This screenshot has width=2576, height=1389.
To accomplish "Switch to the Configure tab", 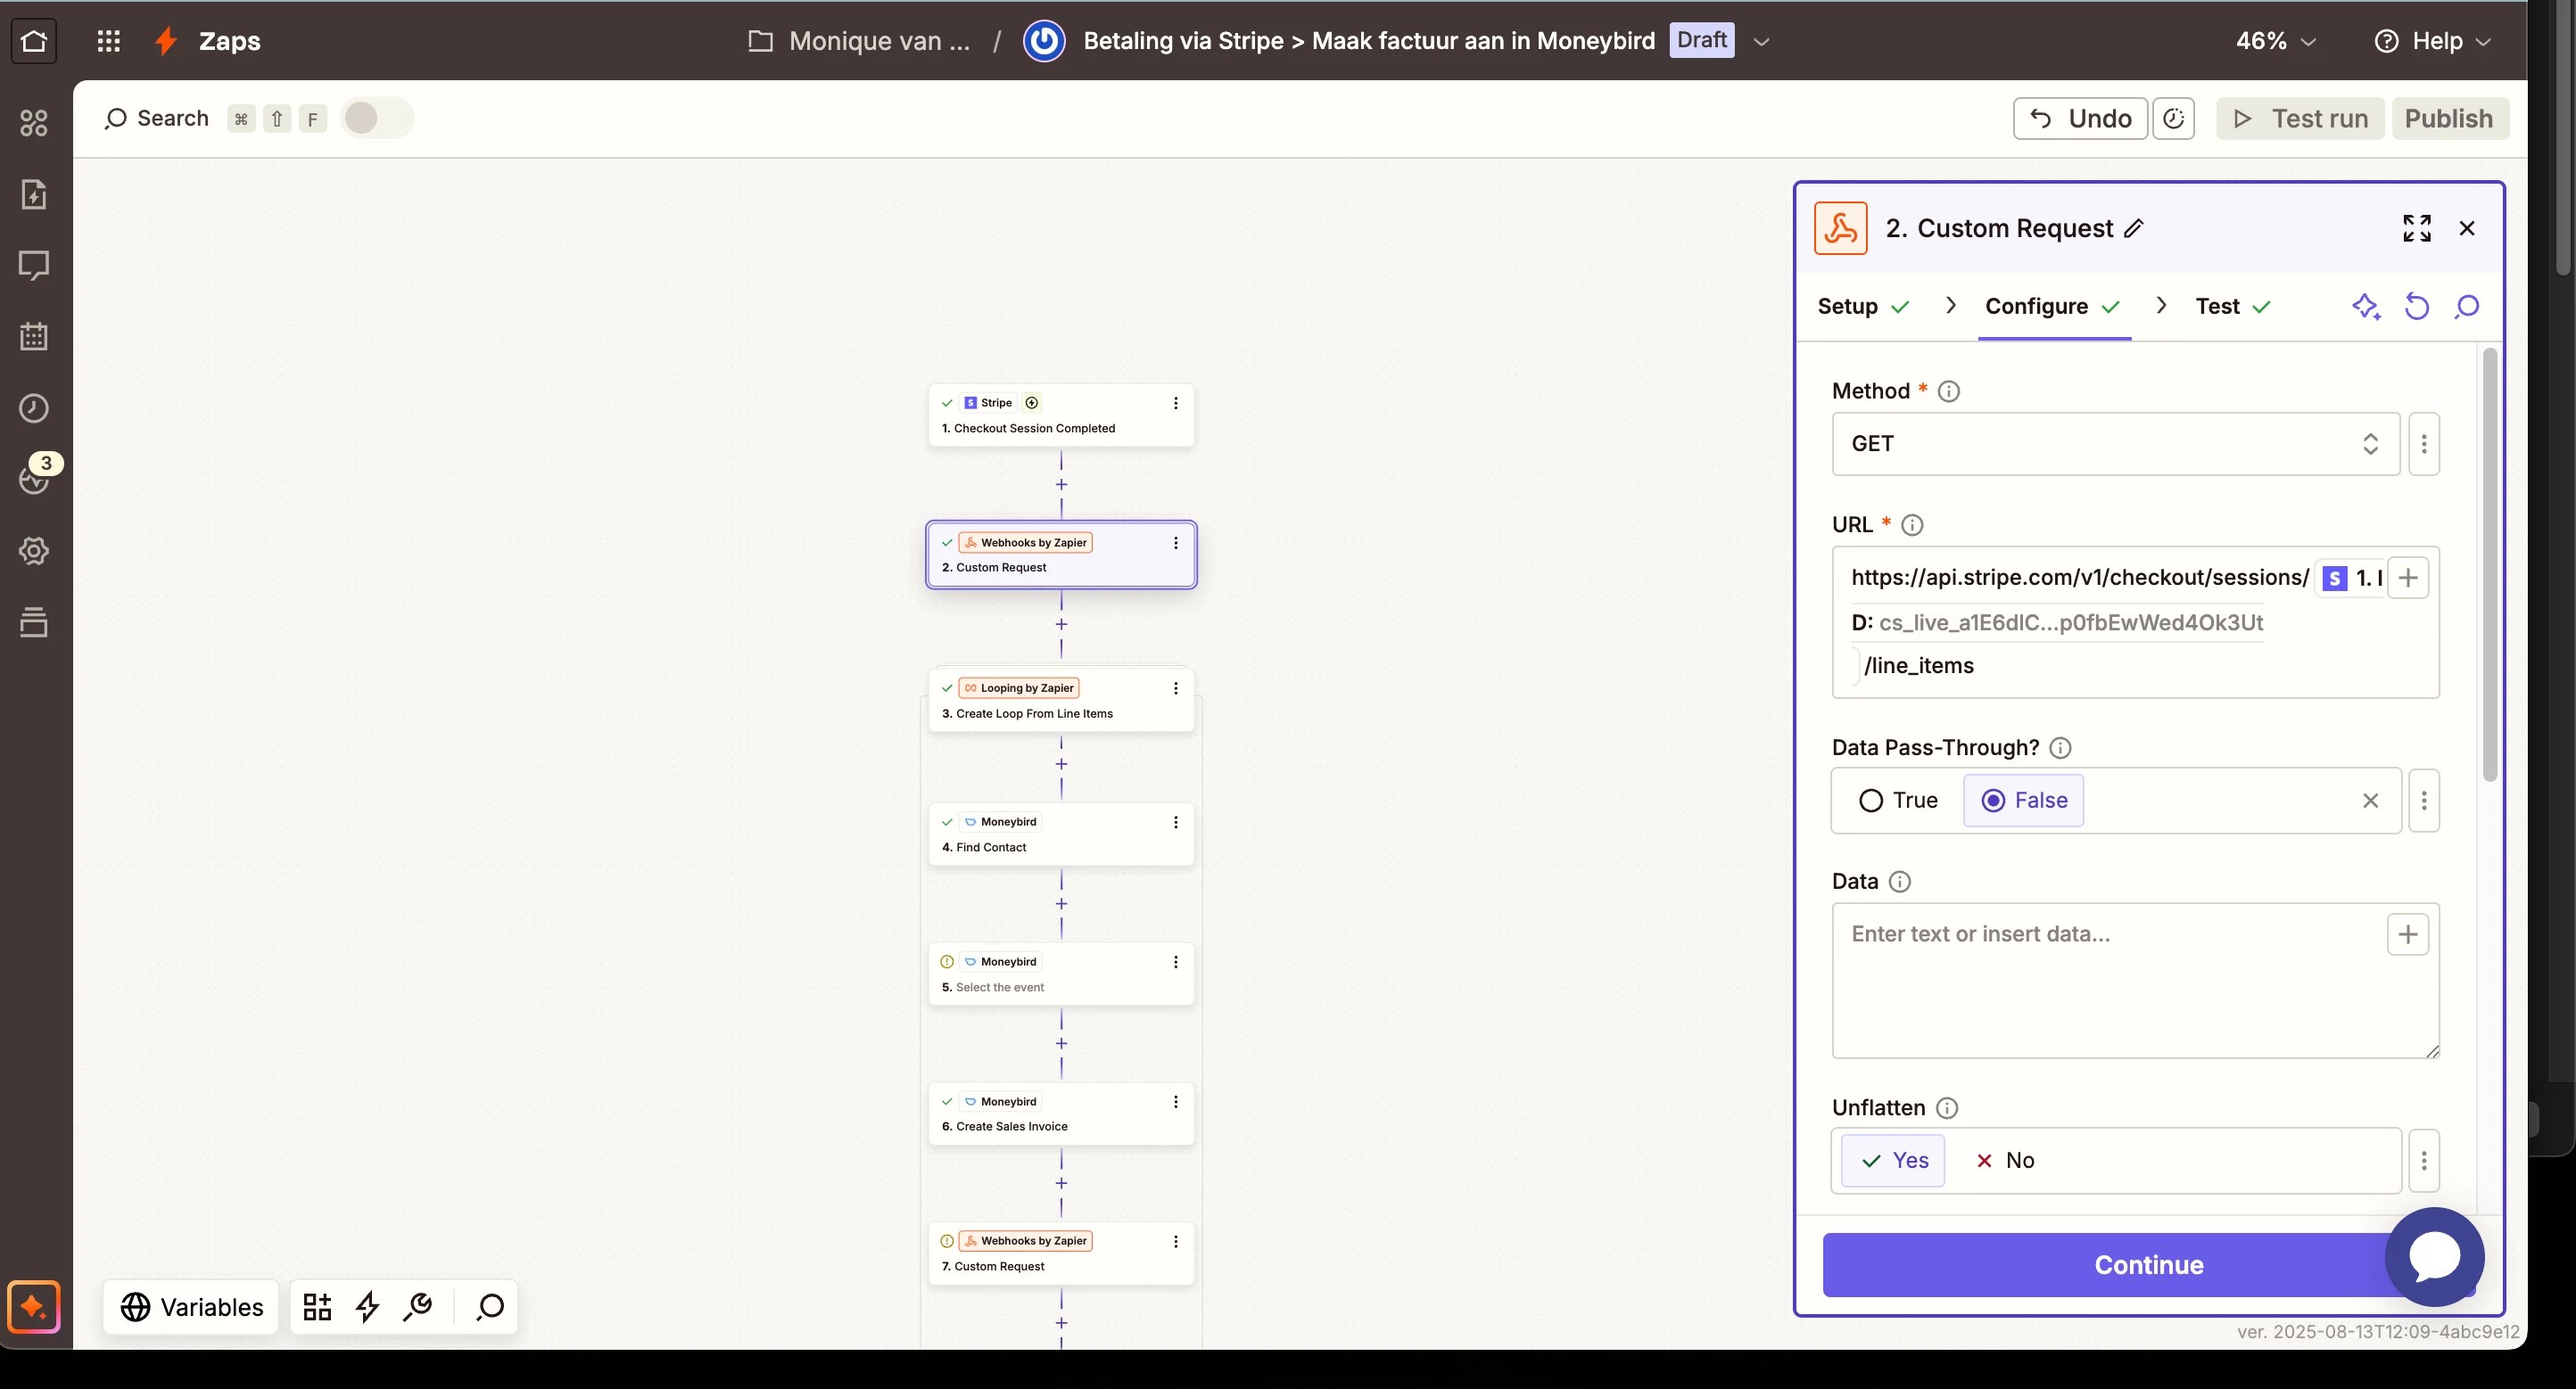I will tap(2053, 307).
